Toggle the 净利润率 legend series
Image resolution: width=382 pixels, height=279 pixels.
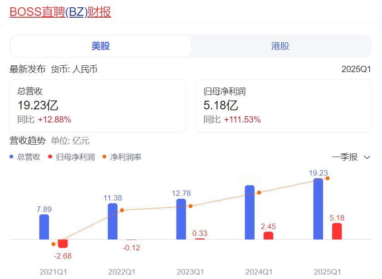(122, 157)
